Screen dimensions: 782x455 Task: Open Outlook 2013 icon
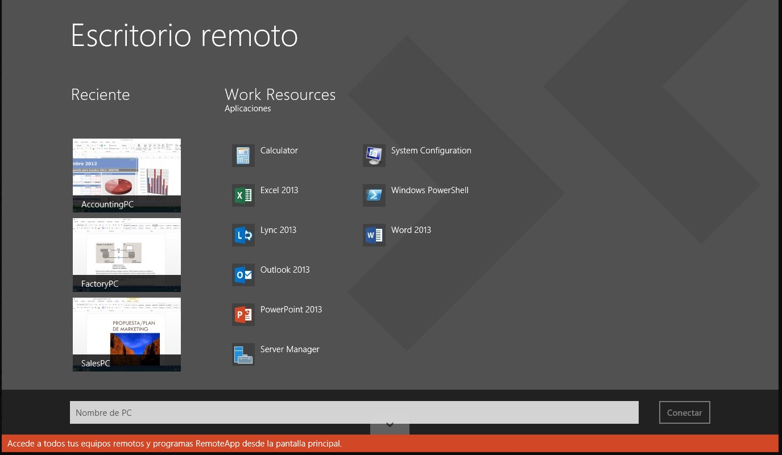coord(243,275)
